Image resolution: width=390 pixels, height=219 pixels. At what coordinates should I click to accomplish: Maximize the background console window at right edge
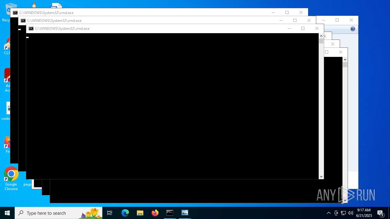pyautogui.click(x=327, y=52)
